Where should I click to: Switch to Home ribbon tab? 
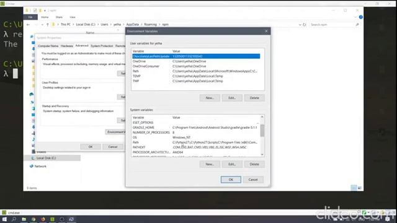pos(45,17)
